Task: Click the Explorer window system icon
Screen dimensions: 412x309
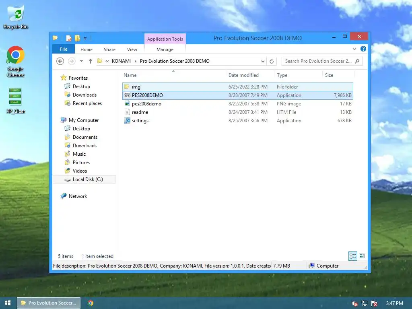Action: coord(55,38)
